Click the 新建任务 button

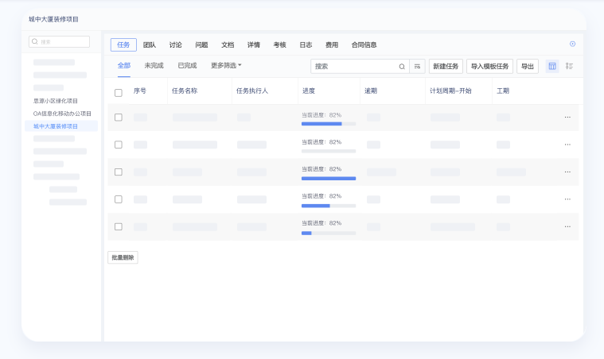(x=446, y=67)
